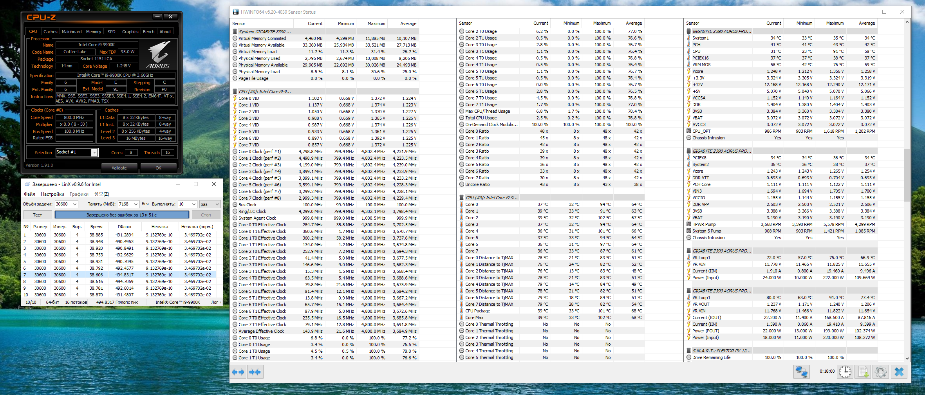This screenshot has height=395, width=925.
Task: Switch to the Caches tab in CPU-Z
Action: pos(50,32)
